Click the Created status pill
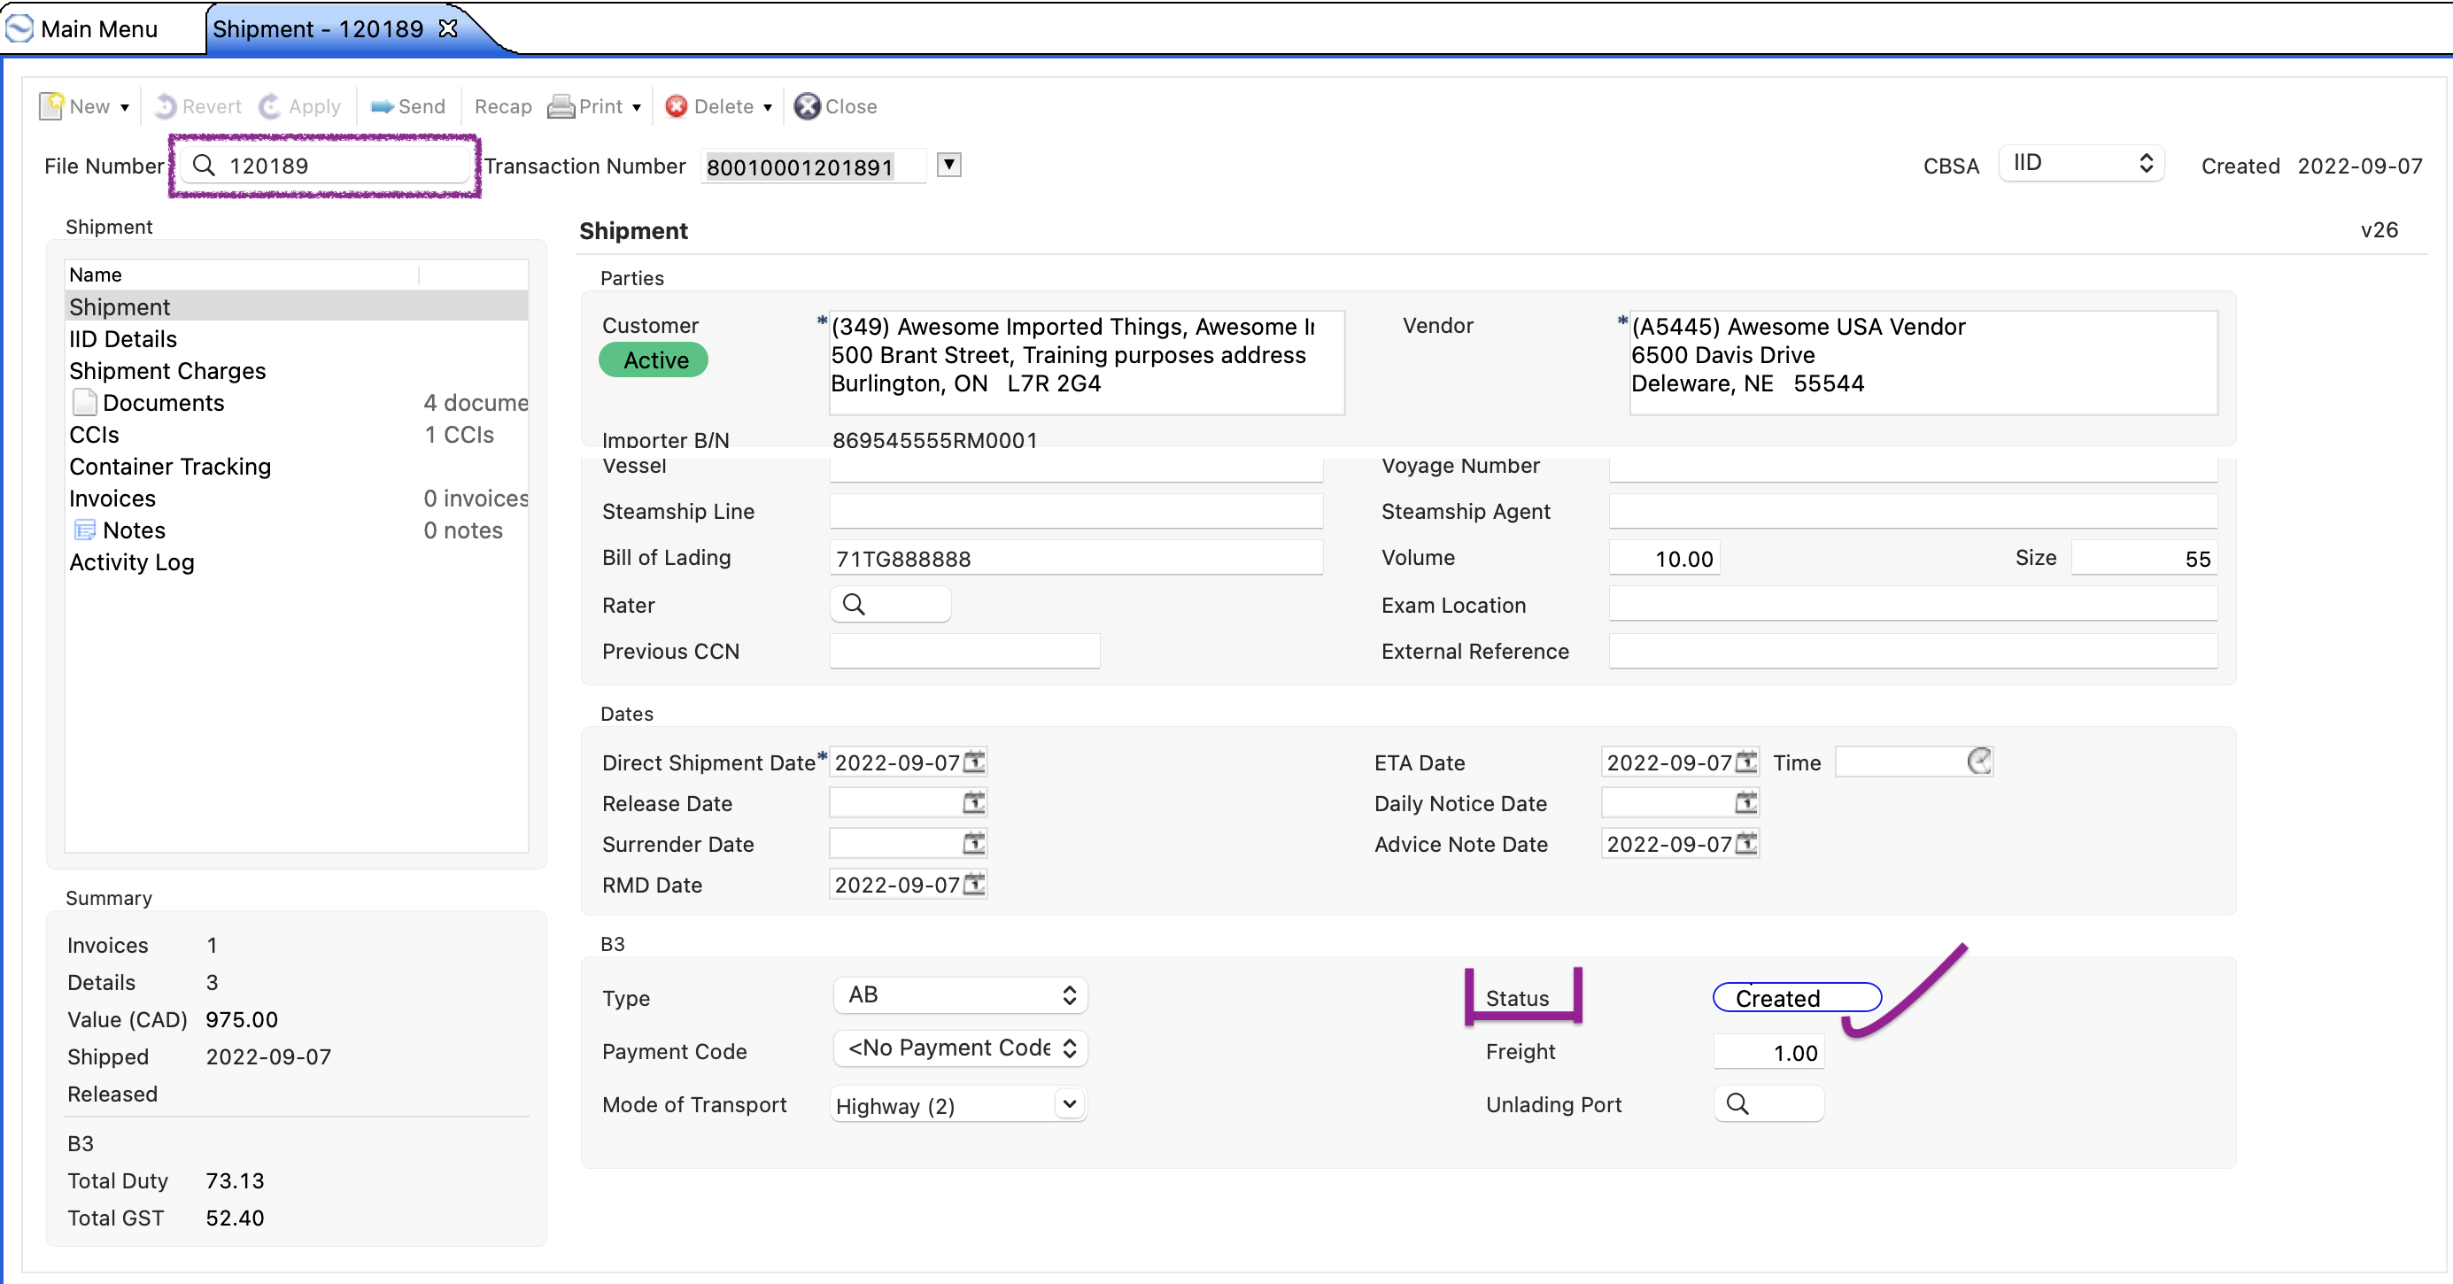Image resolution: width=2453 pixels, height=1284 pixels. (1796, 997)
